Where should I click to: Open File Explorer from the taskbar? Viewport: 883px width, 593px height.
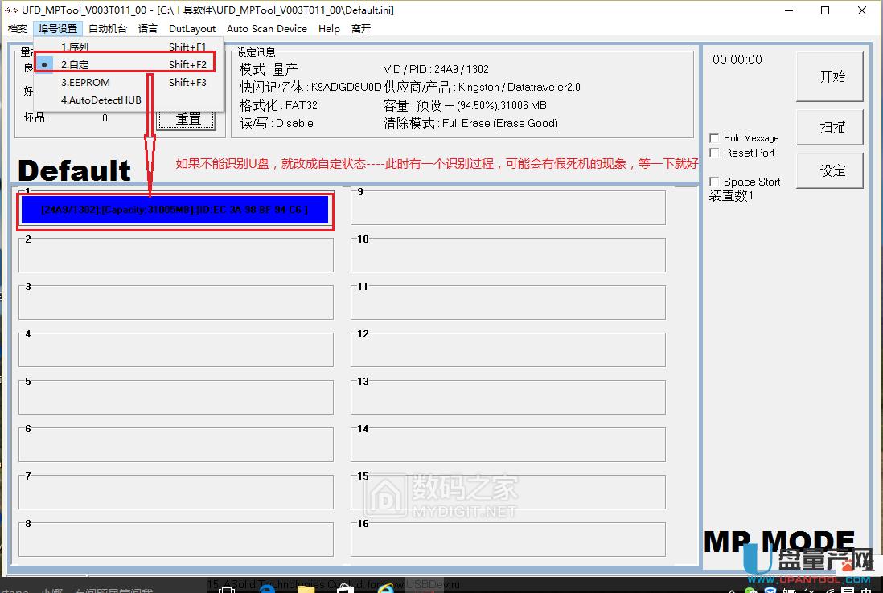pyautogui.click(x=305, y=587)
